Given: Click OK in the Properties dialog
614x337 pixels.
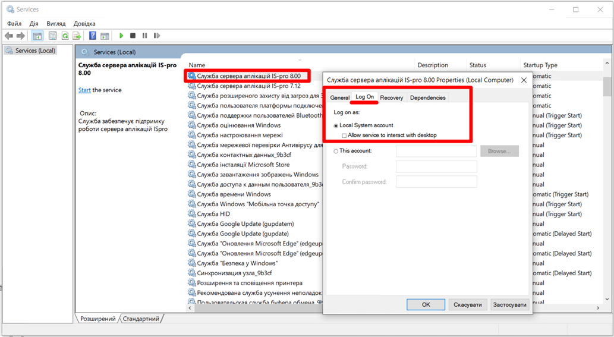Looking at the screenshot, I should (x=426, y=304).
